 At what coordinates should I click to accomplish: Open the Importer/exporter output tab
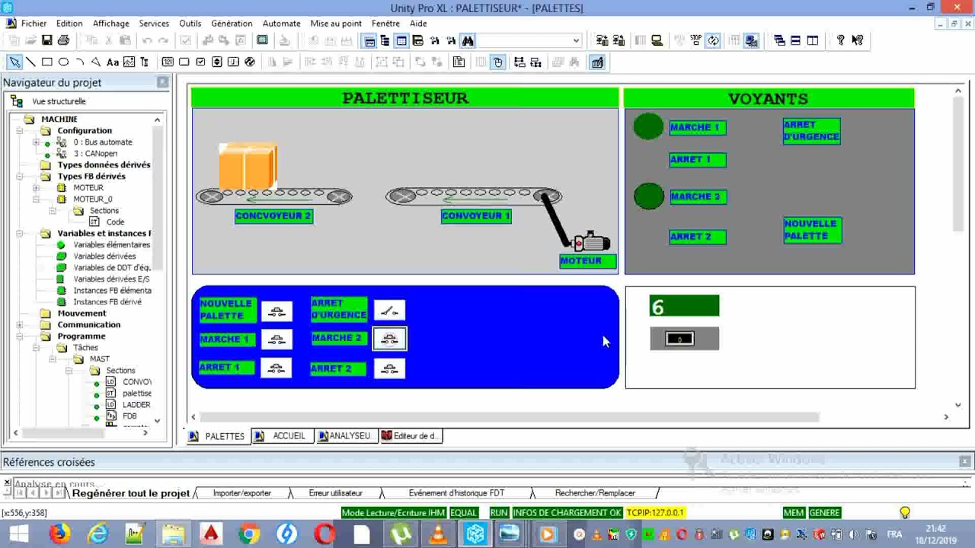(x=242, y=493)
